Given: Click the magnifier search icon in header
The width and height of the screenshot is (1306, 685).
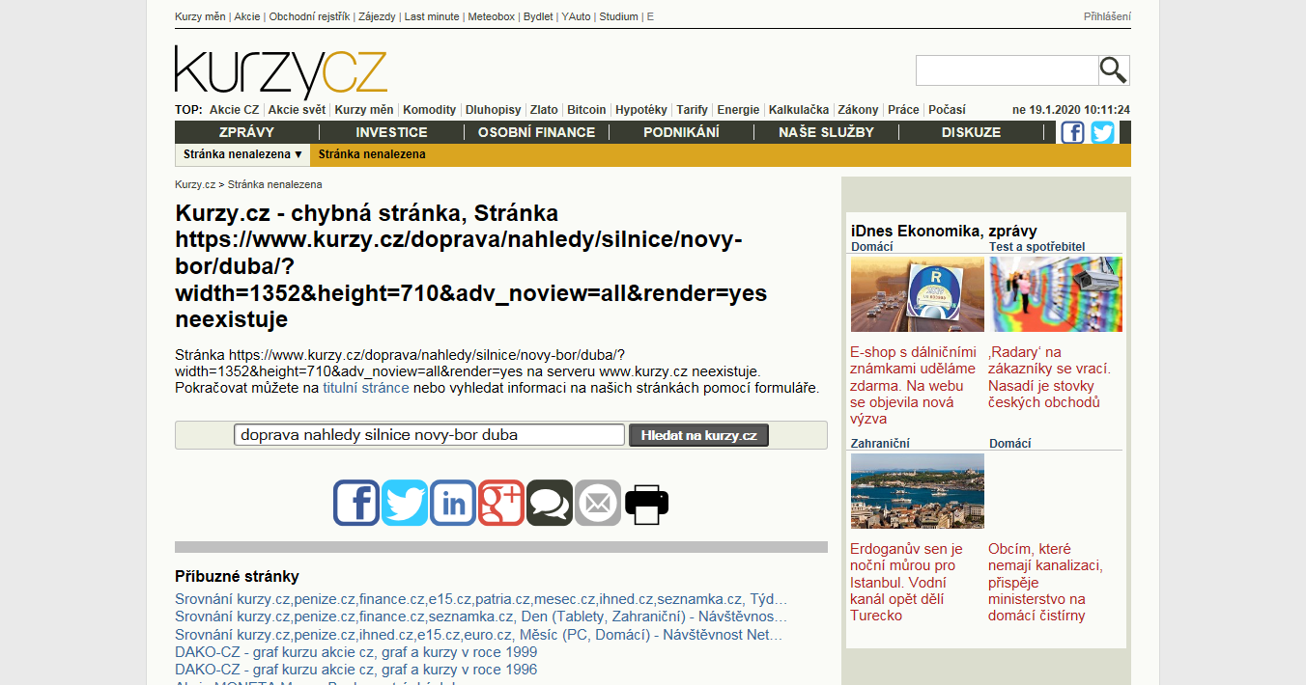Looking at the screenshot, I should [1114, 70].
